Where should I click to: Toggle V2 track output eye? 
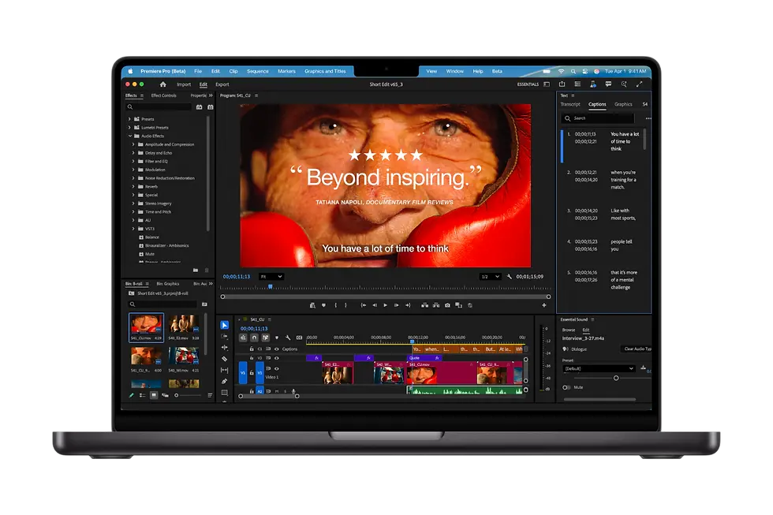click(x=277, y=358)
